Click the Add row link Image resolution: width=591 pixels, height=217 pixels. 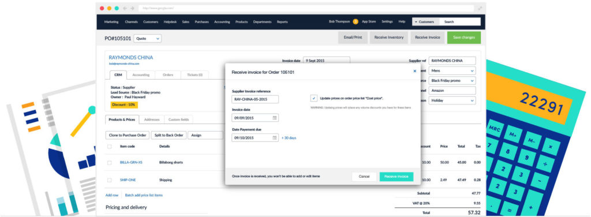coord(112,195)
